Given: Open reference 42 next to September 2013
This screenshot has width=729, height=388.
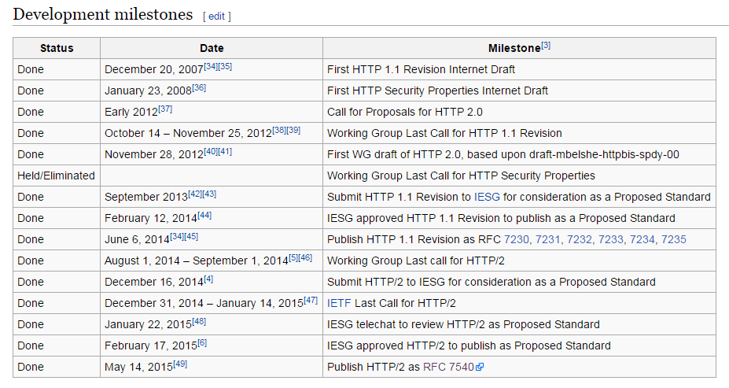Looking at the screenshot, I should pyautogui.click(x=195, y=194).
